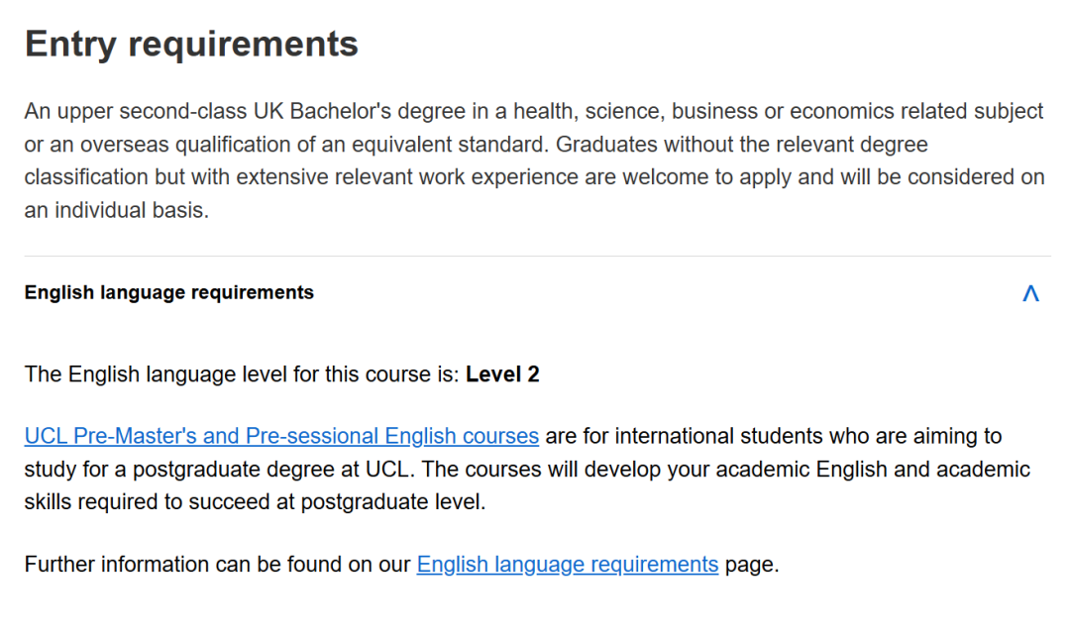The width and height of the screenshot is (1070, 640).
Task: Click the word "page." after the requirements link
Action: coord(752,565)
